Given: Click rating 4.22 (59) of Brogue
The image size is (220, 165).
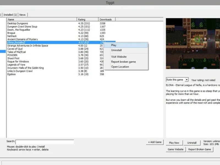Looking at the screenshot, I should pos(83,33).
